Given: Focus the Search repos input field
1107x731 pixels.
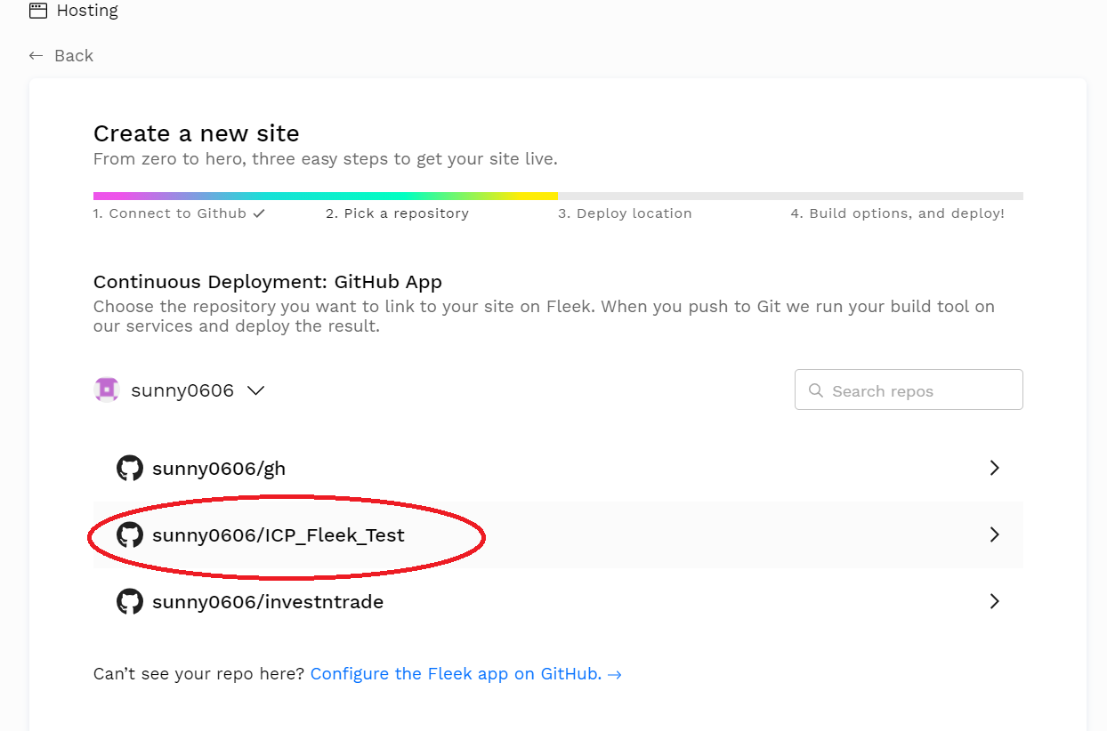Looking at the screenshot, I should [x=909, y=390].
